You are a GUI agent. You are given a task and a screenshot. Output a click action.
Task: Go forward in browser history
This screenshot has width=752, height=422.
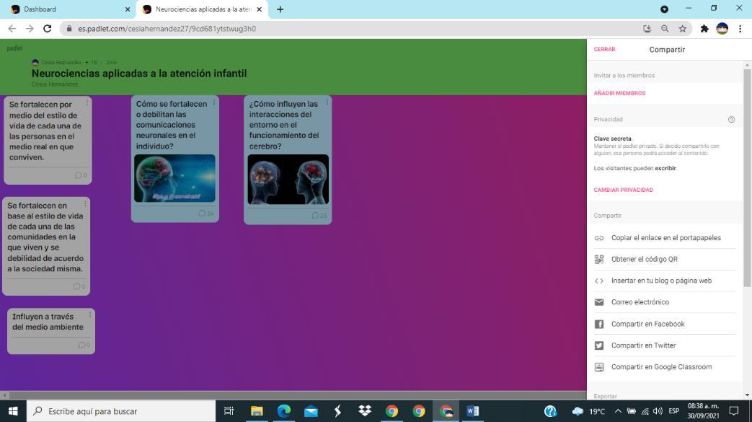pyautogui.click(x=30, y=29)
